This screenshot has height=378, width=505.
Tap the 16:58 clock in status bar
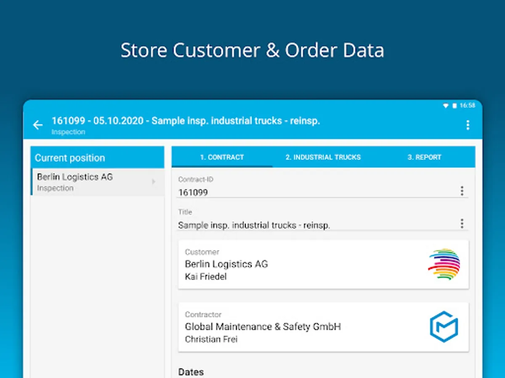(467, 106)
